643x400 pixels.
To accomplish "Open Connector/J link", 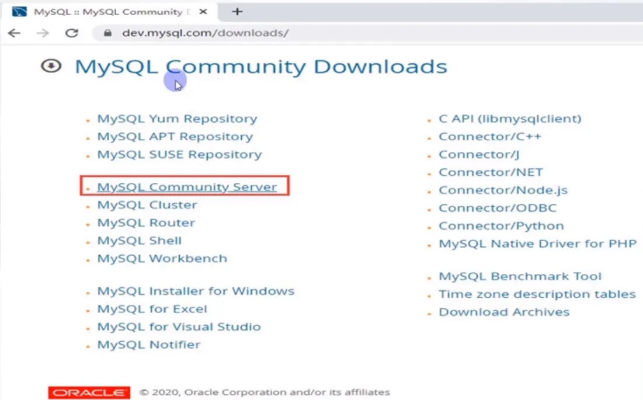I will coord(479,155).
